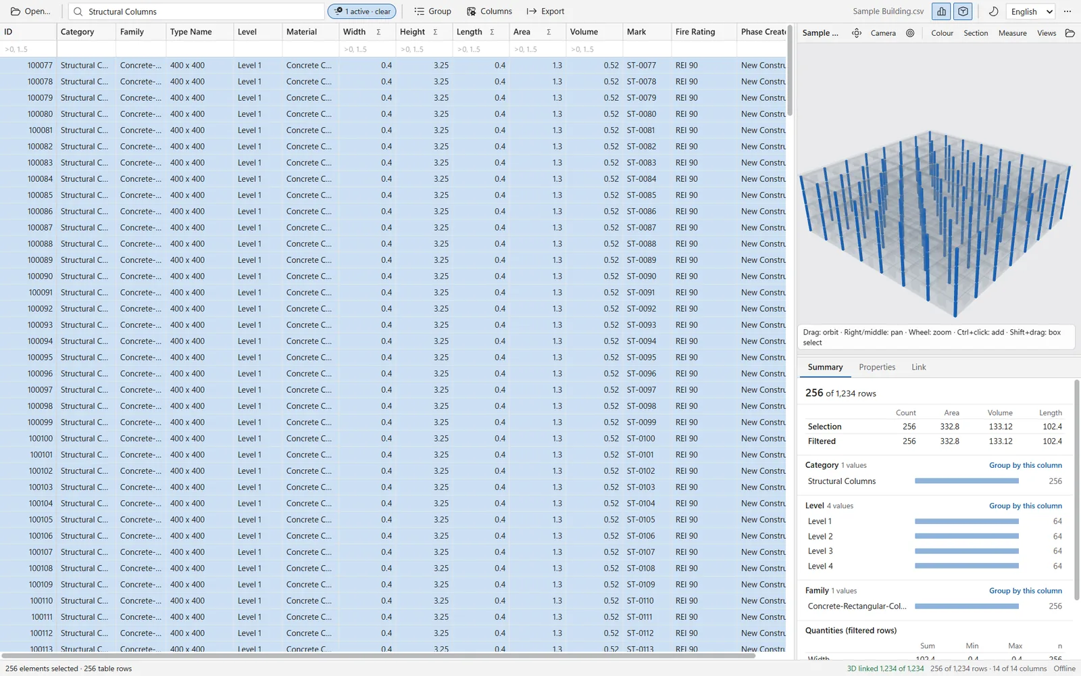Image resolution: width=1081 pixels, height=676 pixels.
Task: Toggle the summary chart panel icon
Action: 941,11
